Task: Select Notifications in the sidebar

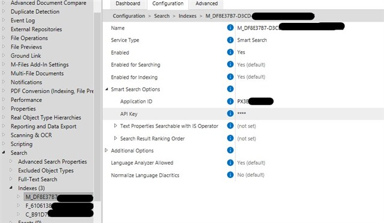Action: [x=26, y=82]
